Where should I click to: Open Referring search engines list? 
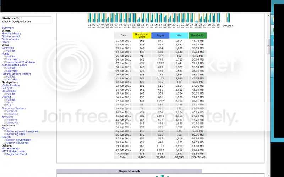22,131
